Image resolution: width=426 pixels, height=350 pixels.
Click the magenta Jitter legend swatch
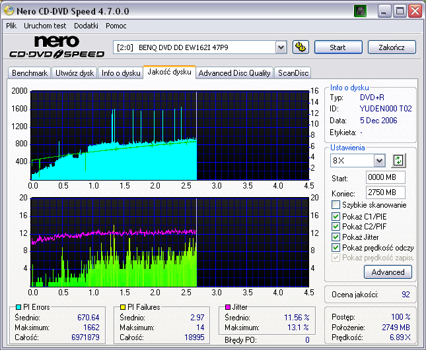coord(228,307)
